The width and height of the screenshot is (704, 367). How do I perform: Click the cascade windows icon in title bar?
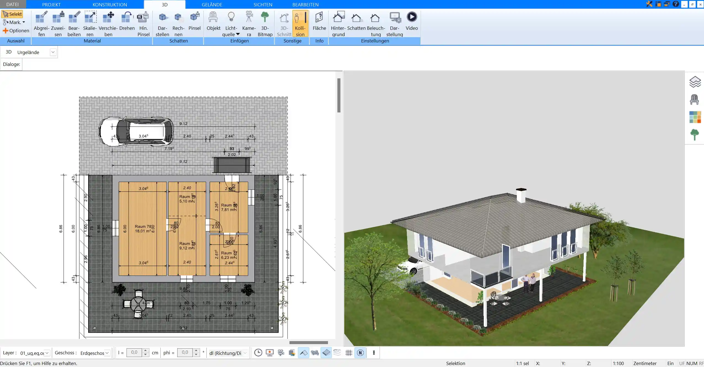point(667,4)
